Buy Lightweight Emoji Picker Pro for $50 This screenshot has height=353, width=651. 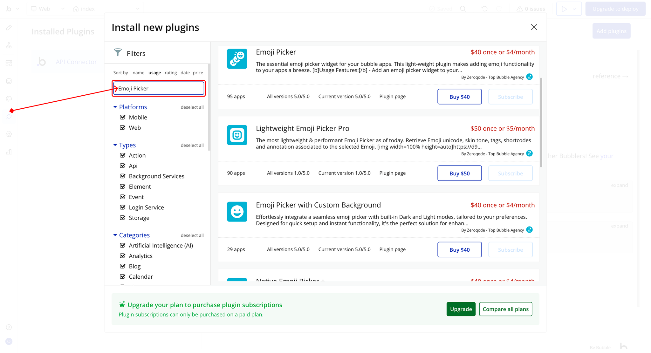(x=459, y=173)
